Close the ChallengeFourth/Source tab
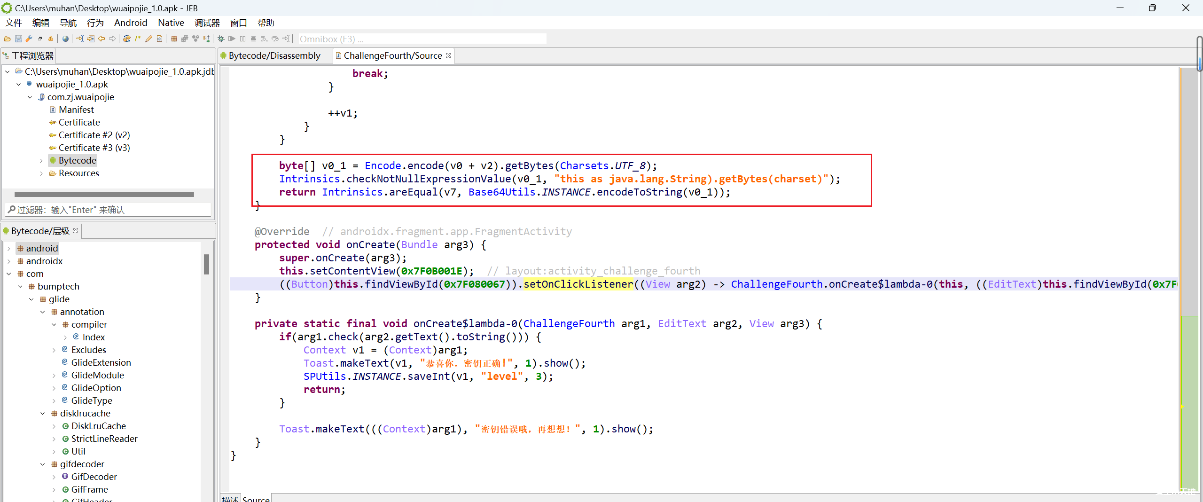This screenshot has width=1203, height=502. (448, 55)
